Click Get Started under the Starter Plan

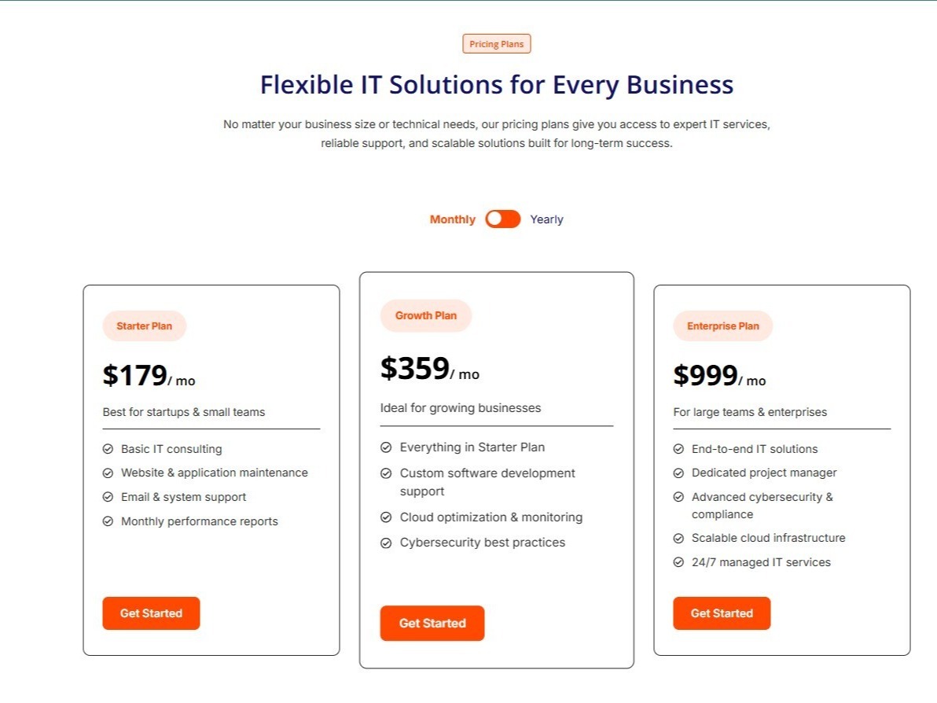click(151, 613)
